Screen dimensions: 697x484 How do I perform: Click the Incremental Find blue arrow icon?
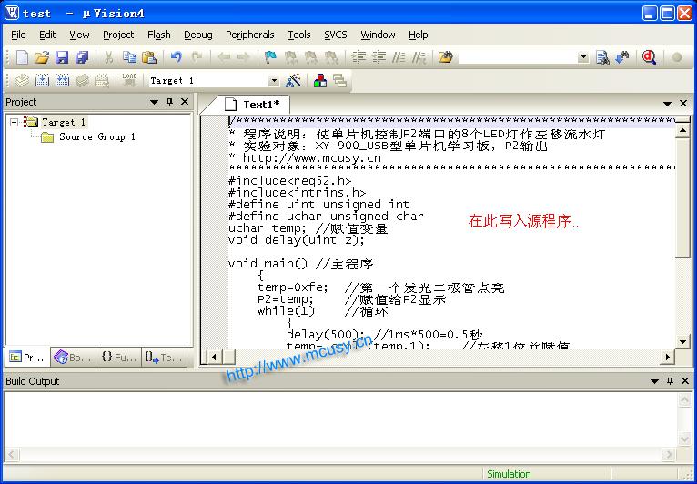click(622, 57)
